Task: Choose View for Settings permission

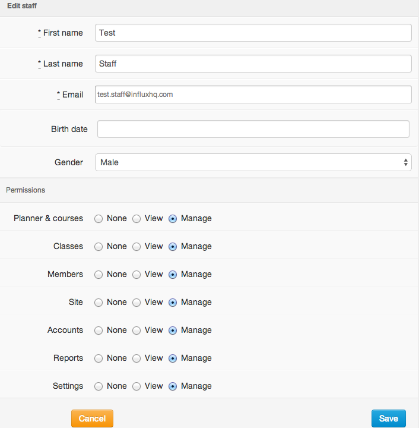Action: click(x=137, y=386)
